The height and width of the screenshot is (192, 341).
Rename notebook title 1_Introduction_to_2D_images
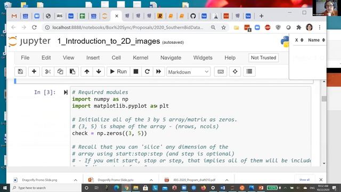click(x=109, y=41)
